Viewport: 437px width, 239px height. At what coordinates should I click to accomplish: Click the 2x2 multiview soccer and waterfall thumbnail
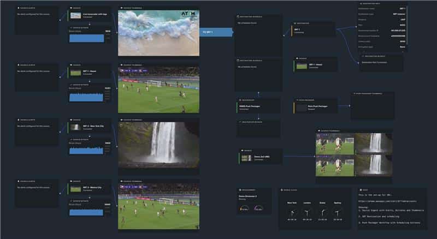(x=353, y=154)
